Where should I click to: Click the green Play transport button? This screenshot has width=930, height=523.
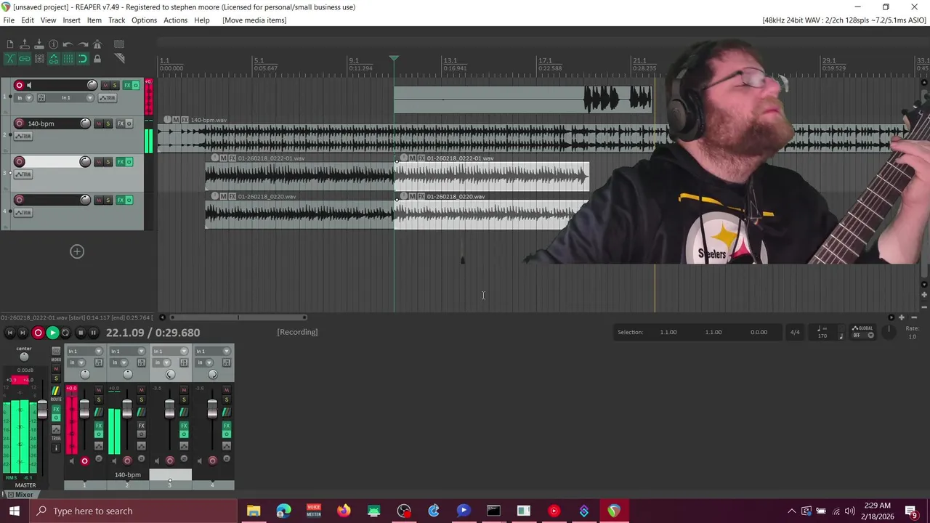point(52,333)
